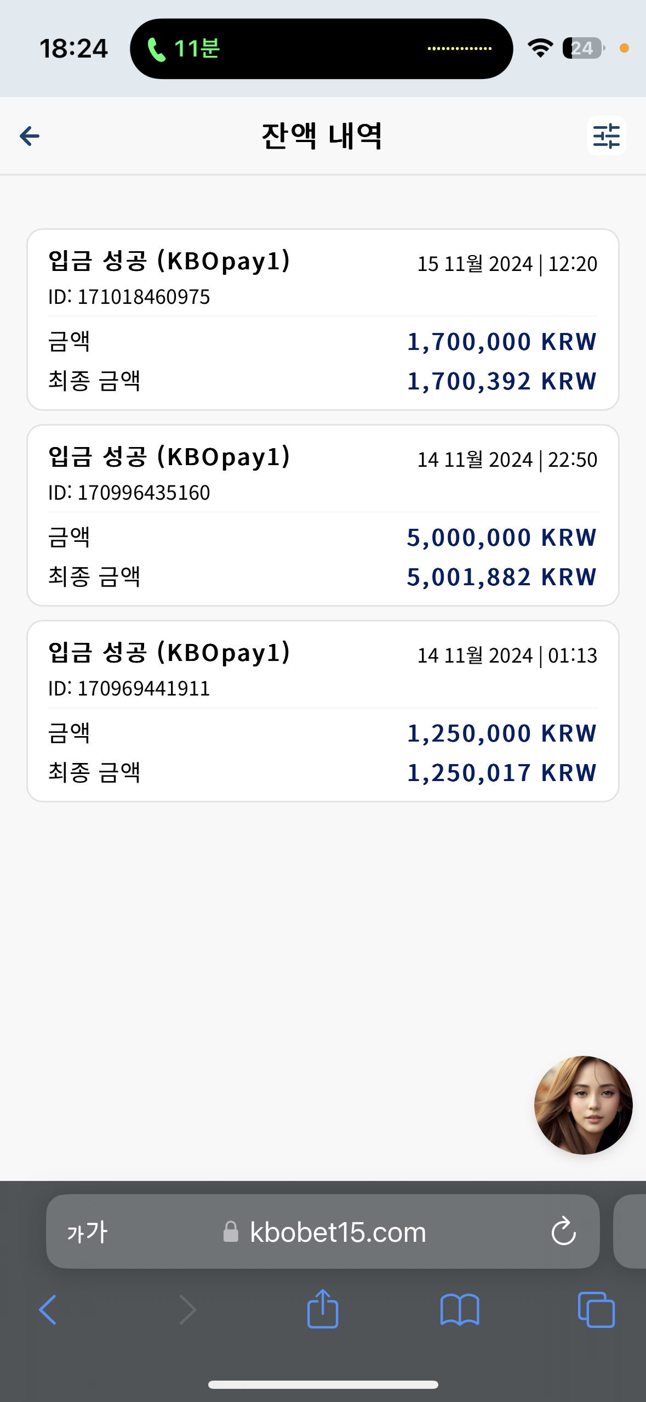
Task: Tap the lock icon beside kbobet15.com
Action: (231, 1231)
